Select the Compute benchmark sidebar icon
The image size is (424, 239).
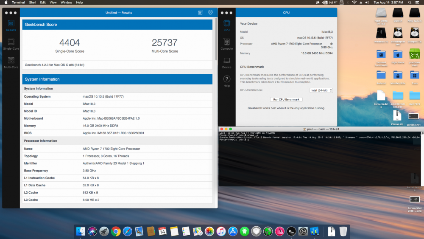[226, 45]
